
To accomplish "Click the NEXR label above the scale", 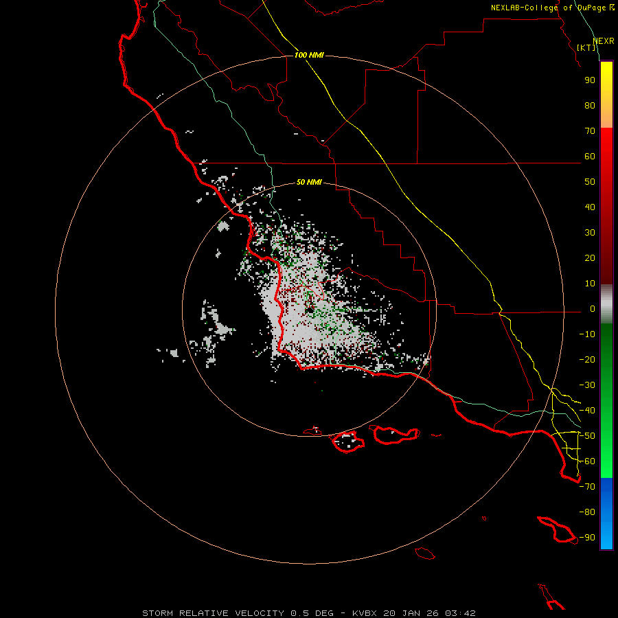I will click(x=604, y=41).
